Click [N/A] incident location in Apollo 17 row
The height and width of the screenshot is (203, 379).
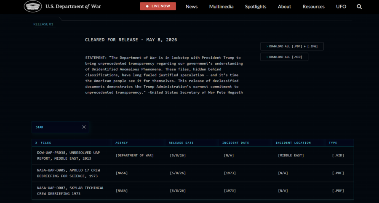(283, 173)
